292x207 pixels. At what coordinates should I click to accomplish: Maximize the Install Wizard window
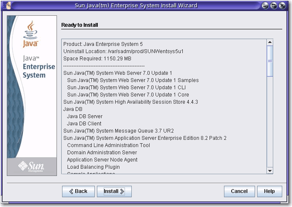(x=274, y=6)
